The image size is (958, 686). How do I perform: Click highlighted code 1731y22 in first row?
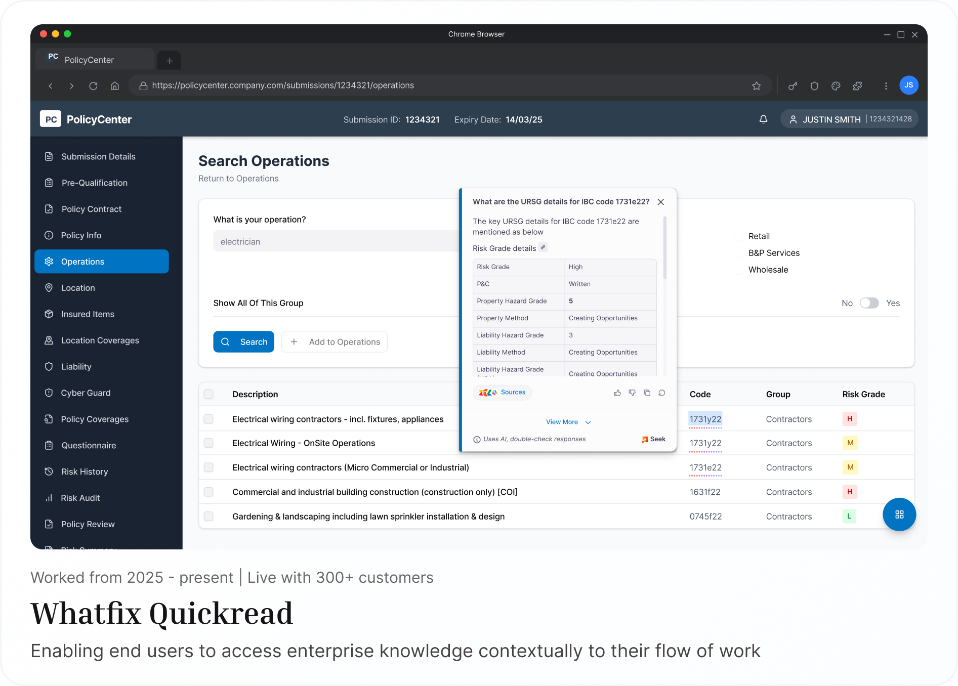point(705,419)
